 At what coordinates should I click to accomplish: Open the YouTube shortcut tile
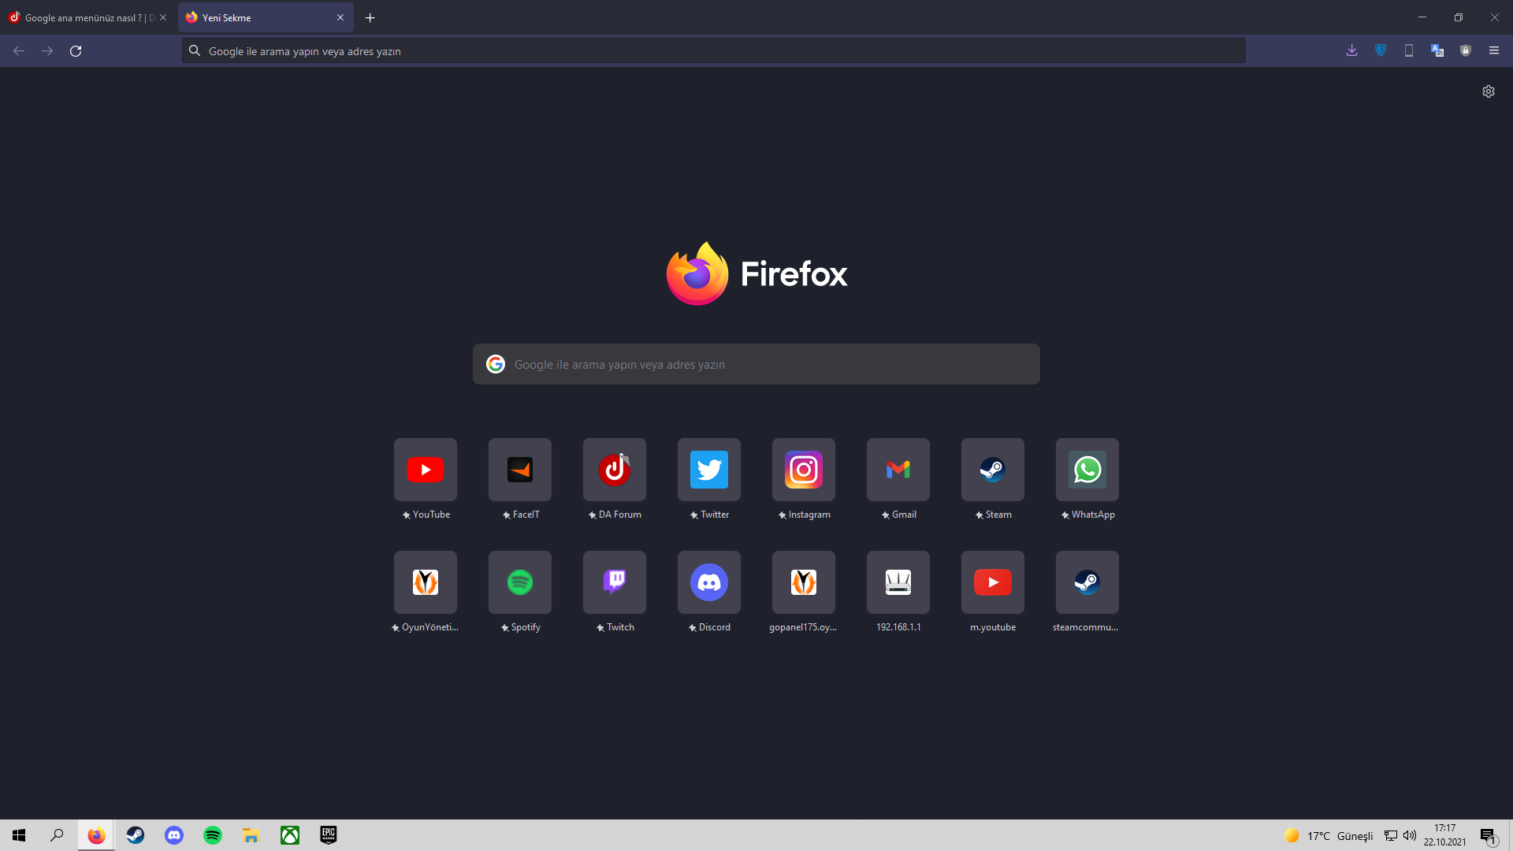(x=426, y=470)
